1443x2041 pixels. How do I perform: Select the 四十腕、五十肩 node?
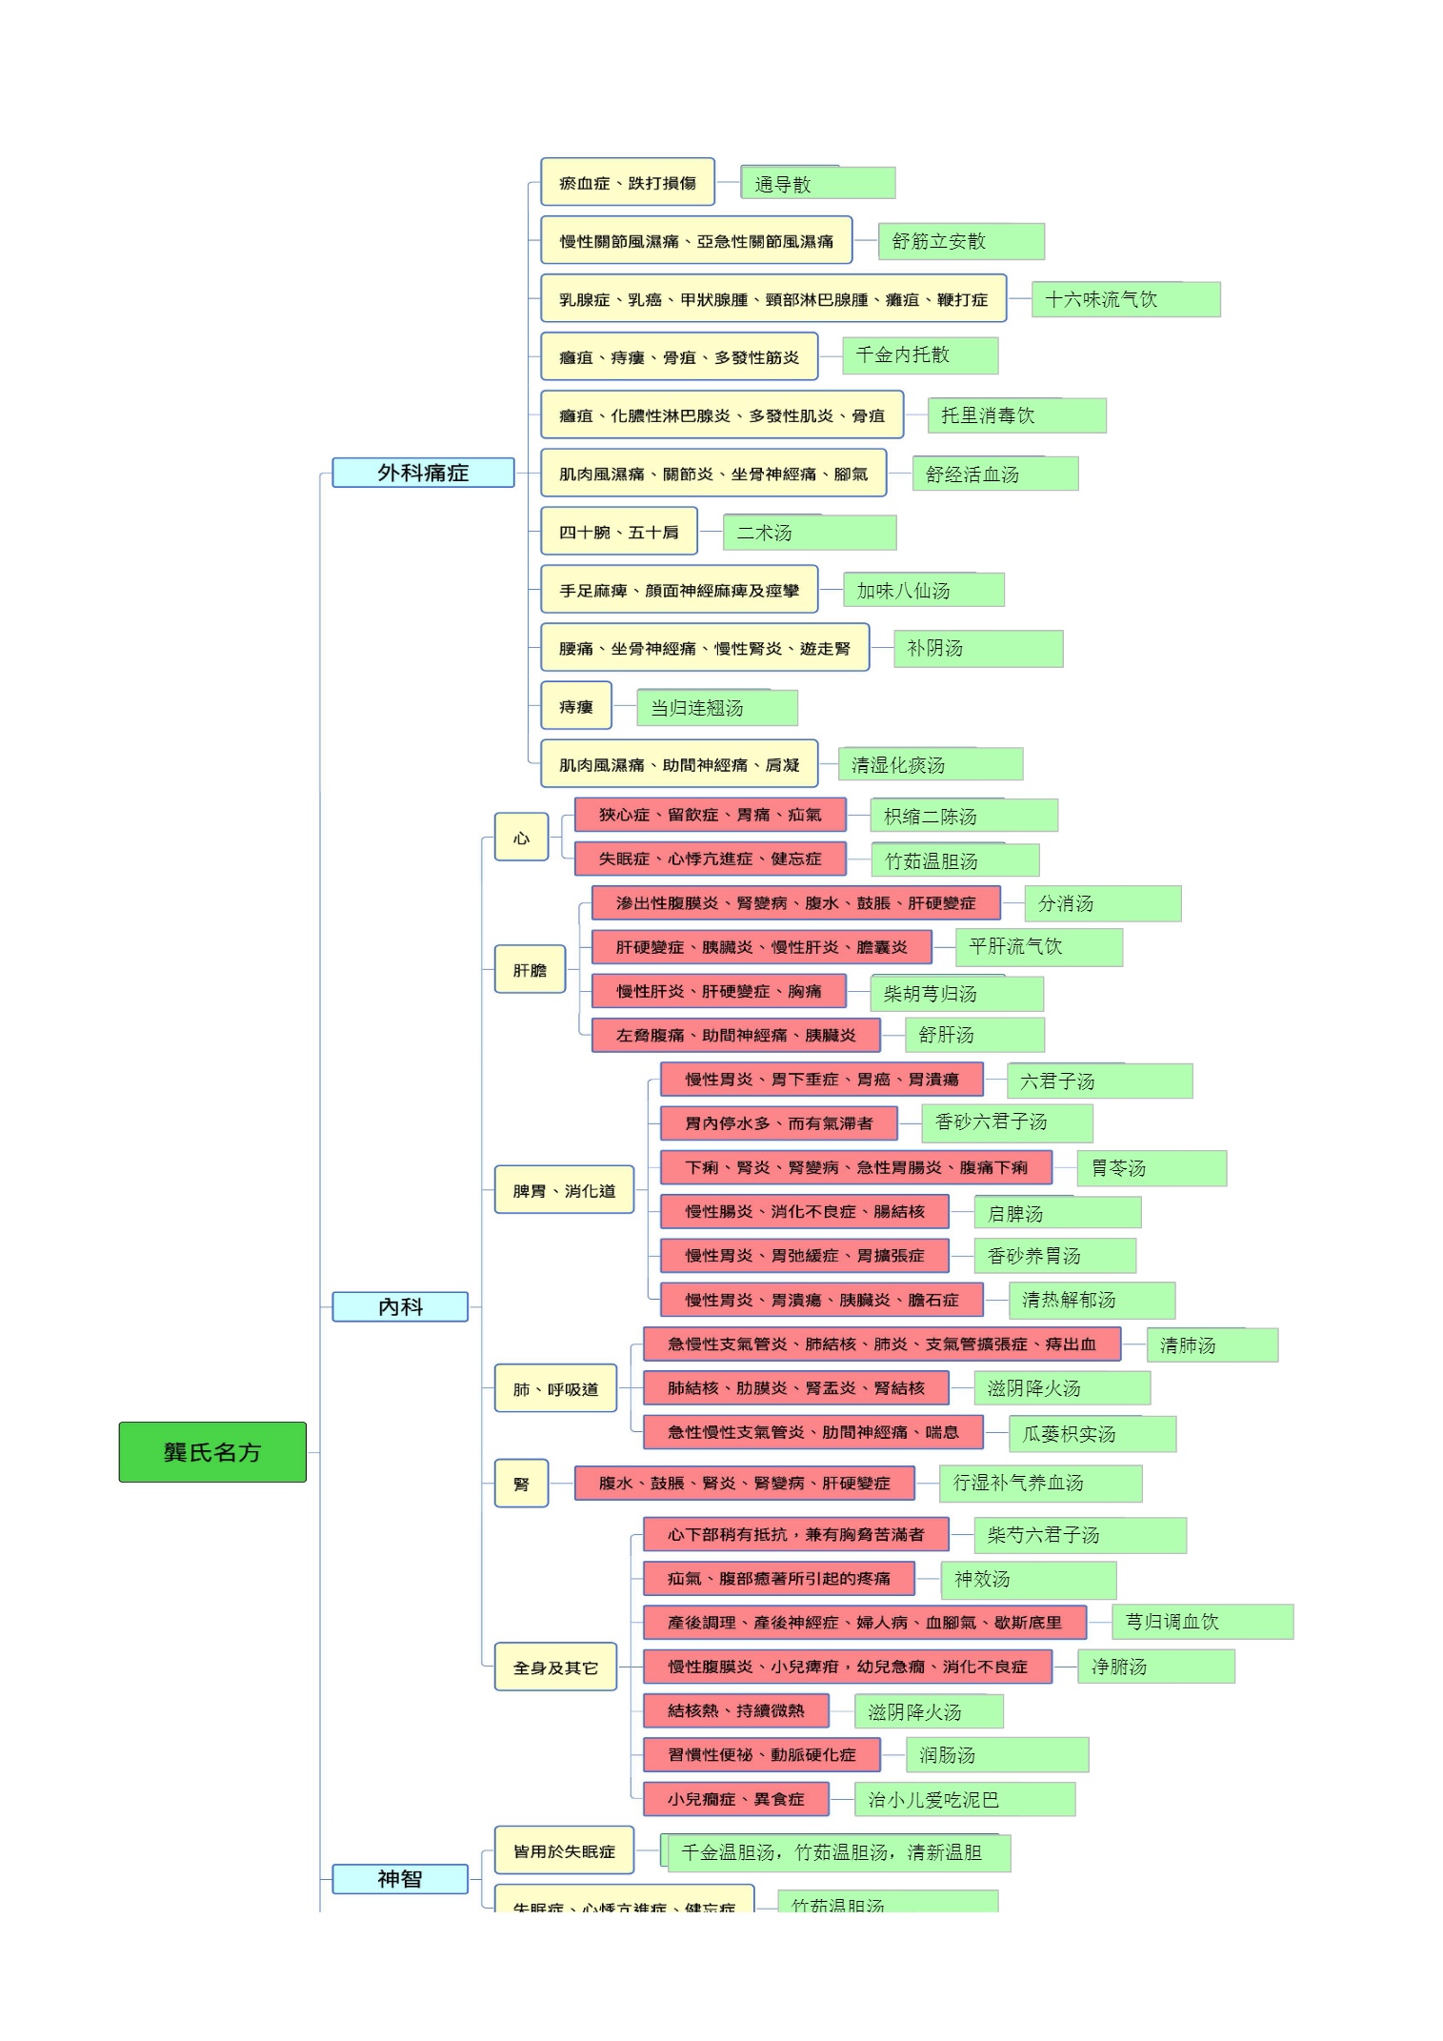point(619,531)
